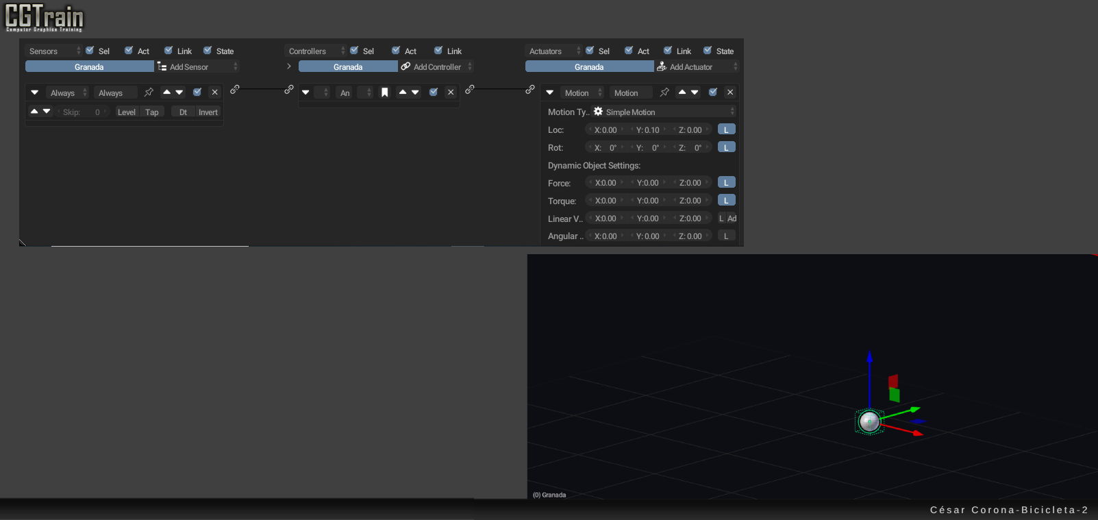Screen dimensions: 1098x520
Task: Remove the Always sensor with X
Action: [x=215, y=92]
